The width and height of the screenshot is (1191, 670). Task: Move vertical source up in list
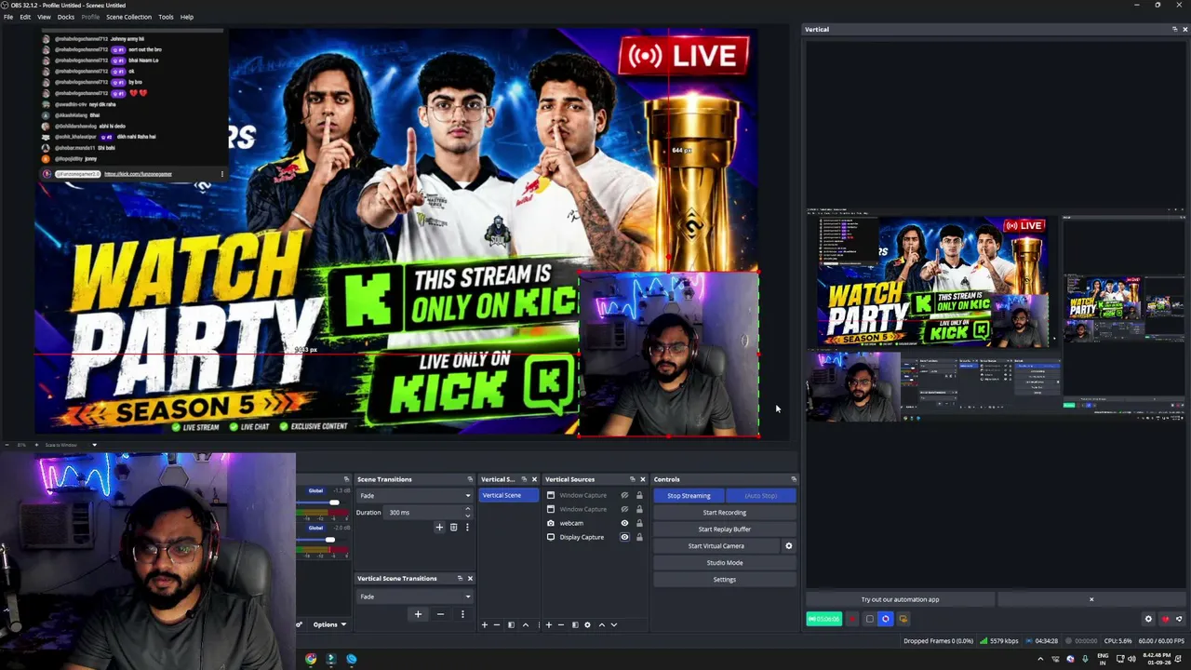(x=602, y=624)
